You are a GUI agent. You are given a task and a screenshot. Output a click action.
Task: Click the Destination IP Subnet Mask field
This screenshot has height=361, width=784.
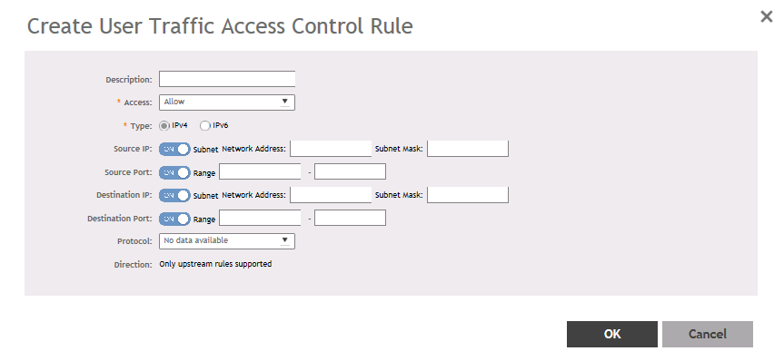click(x=468, y=195)
